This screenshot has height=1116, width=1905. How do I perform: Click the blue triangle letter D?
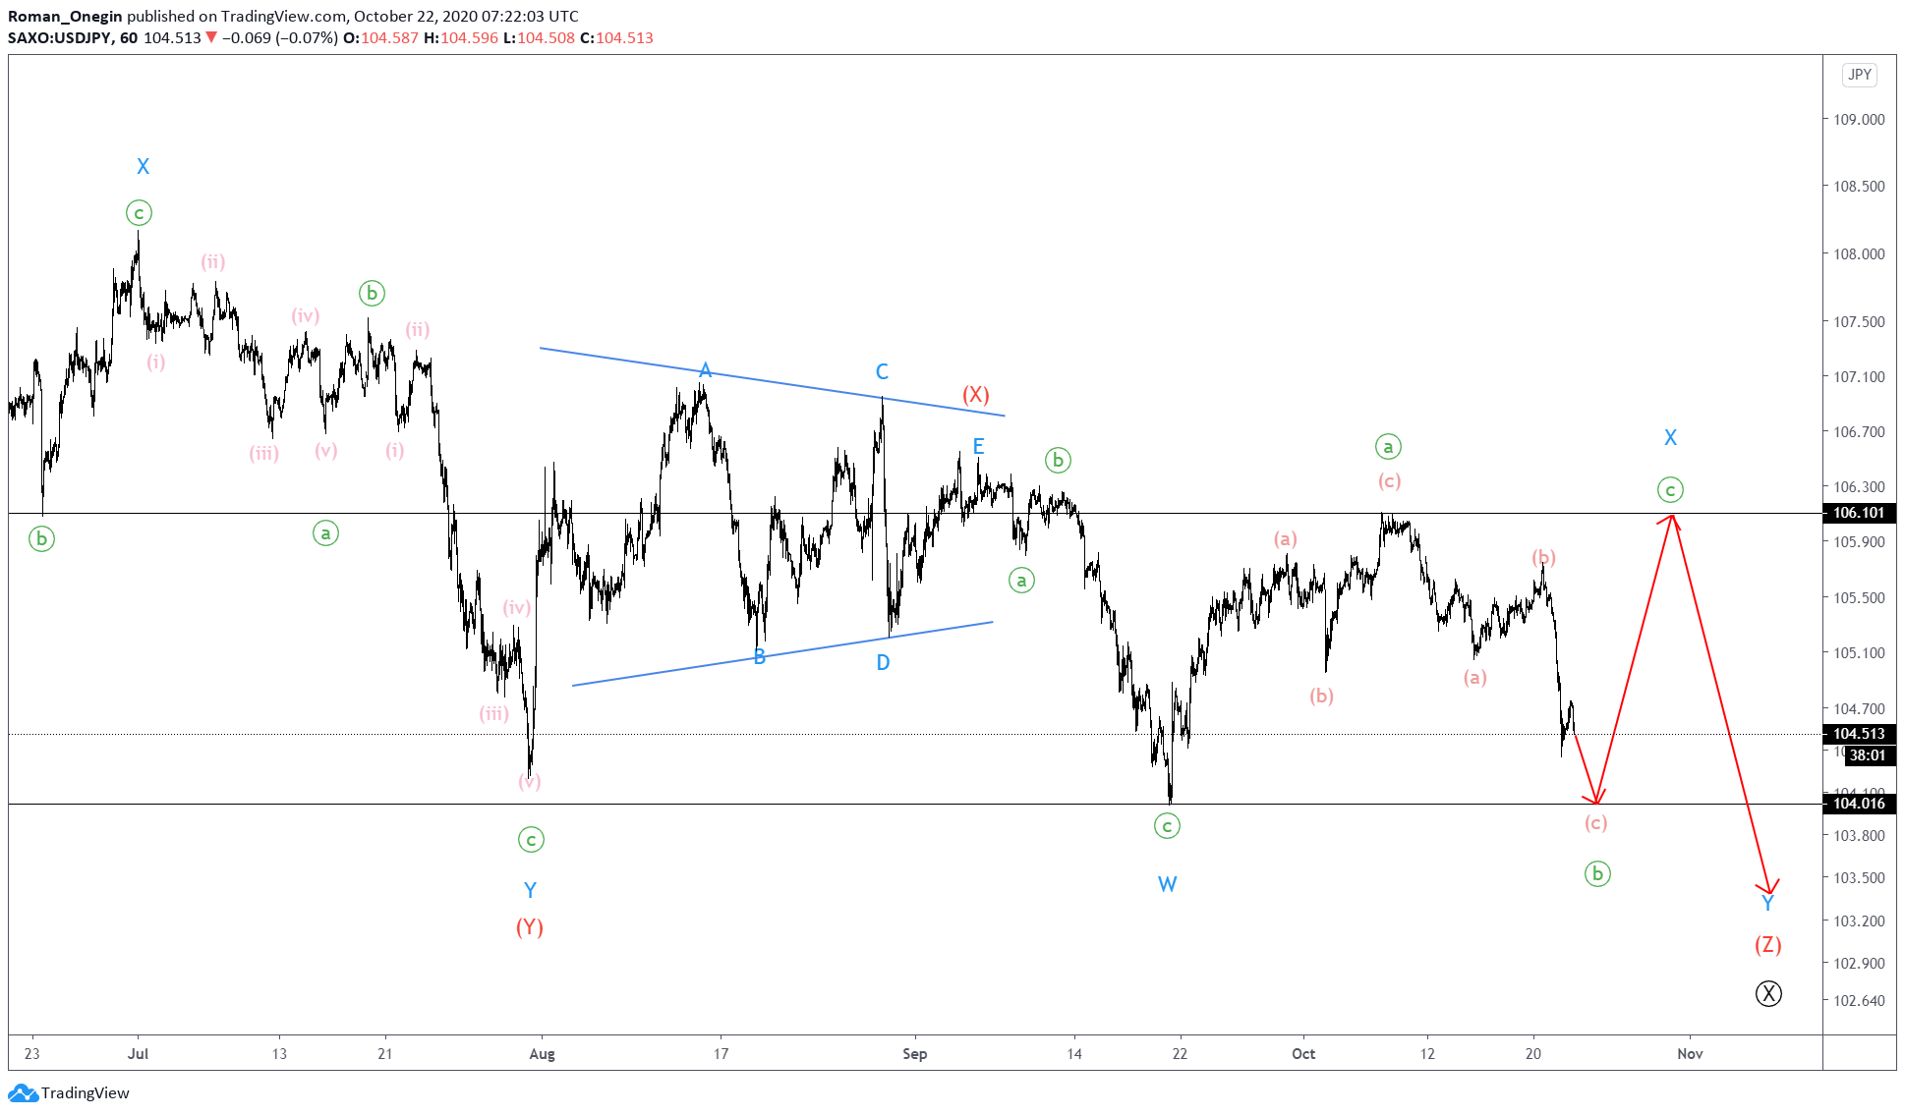pos(883,663)
